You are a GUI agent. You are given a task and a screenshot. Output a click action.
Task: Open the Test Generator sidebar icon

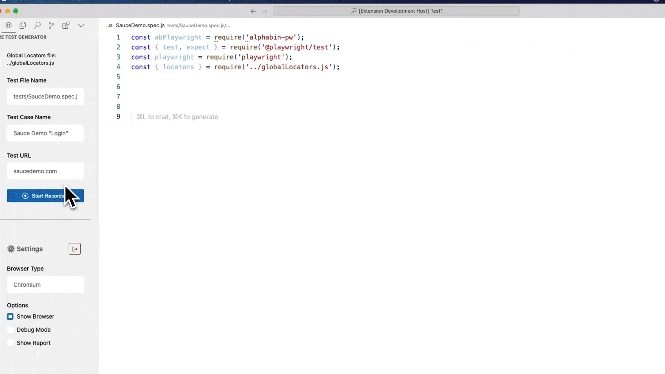(9, 25)
